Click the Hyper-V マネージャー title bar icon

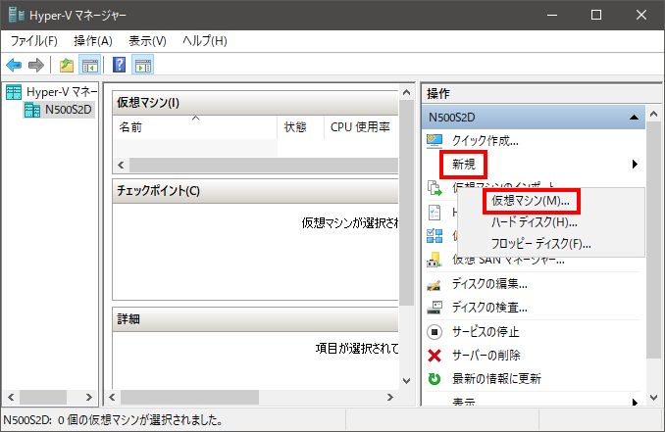tap(17, 15)
